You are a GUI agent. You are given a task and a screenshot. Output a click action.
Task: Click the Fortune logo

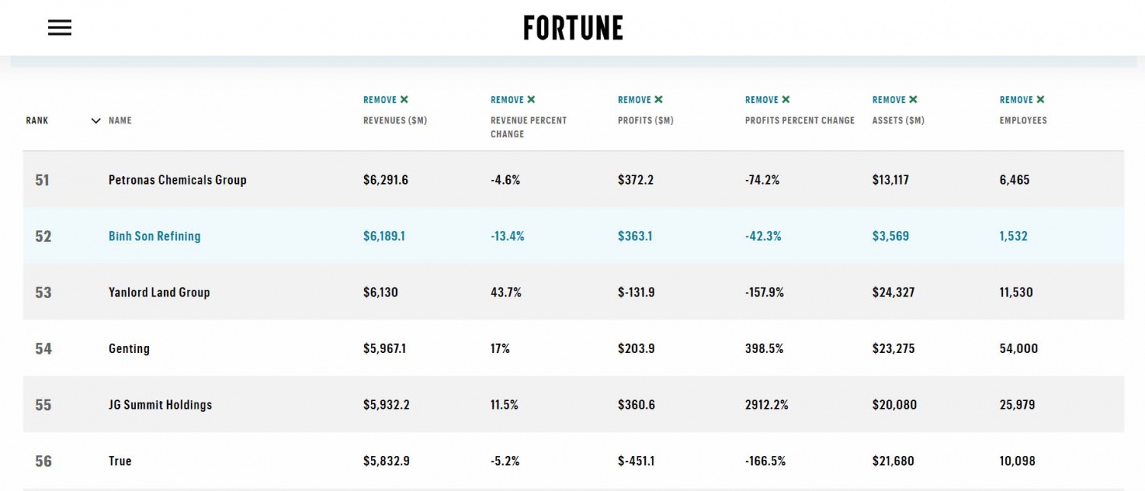tap(573, 28)
